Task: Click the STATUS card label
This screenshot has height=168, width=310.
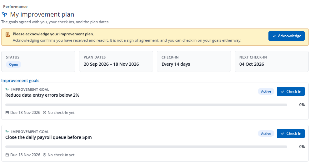Action: (12, 57)
